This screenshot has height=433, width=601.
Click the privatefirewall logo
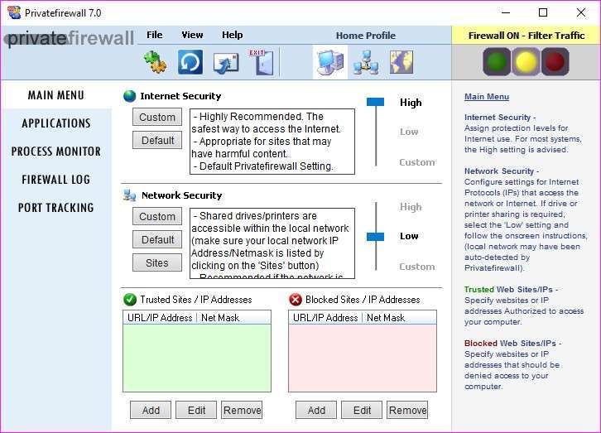coord(70,38)
